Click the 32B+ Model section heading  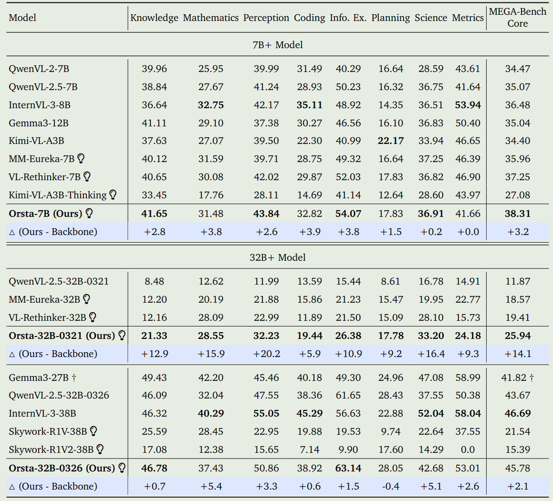click(278, 257)
